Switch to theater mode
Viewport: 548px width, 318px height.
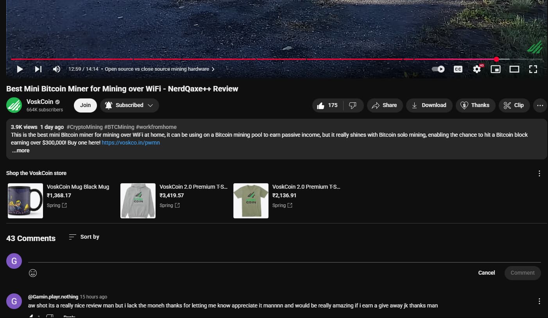click(x=514, y=69)
